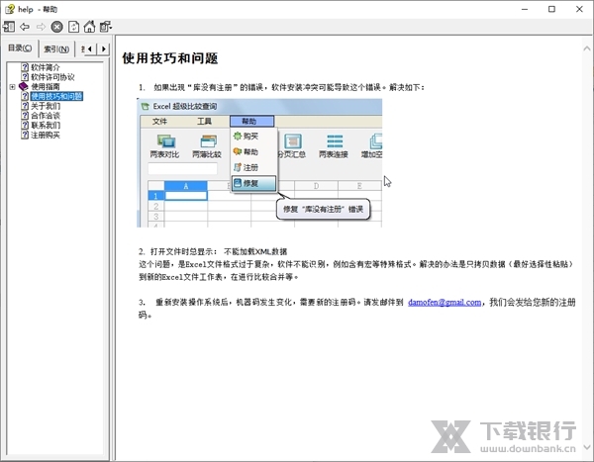
Task: Refresh the help page icon
Action: pyautogui.click(x=73, y=27)
